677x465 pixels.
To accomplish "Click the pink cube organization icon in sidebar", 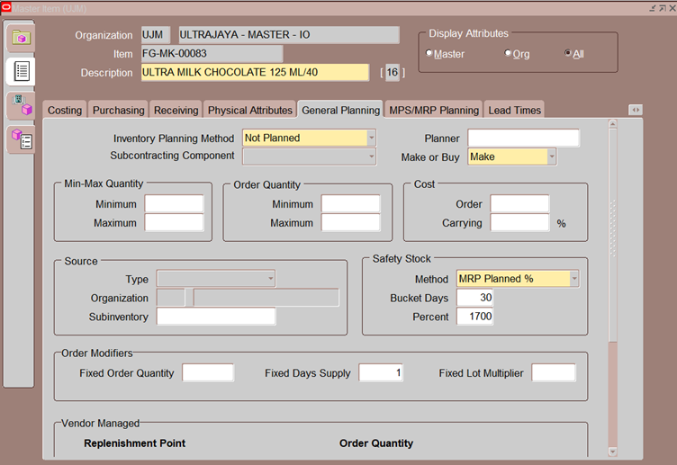I will tap(22, 106).
